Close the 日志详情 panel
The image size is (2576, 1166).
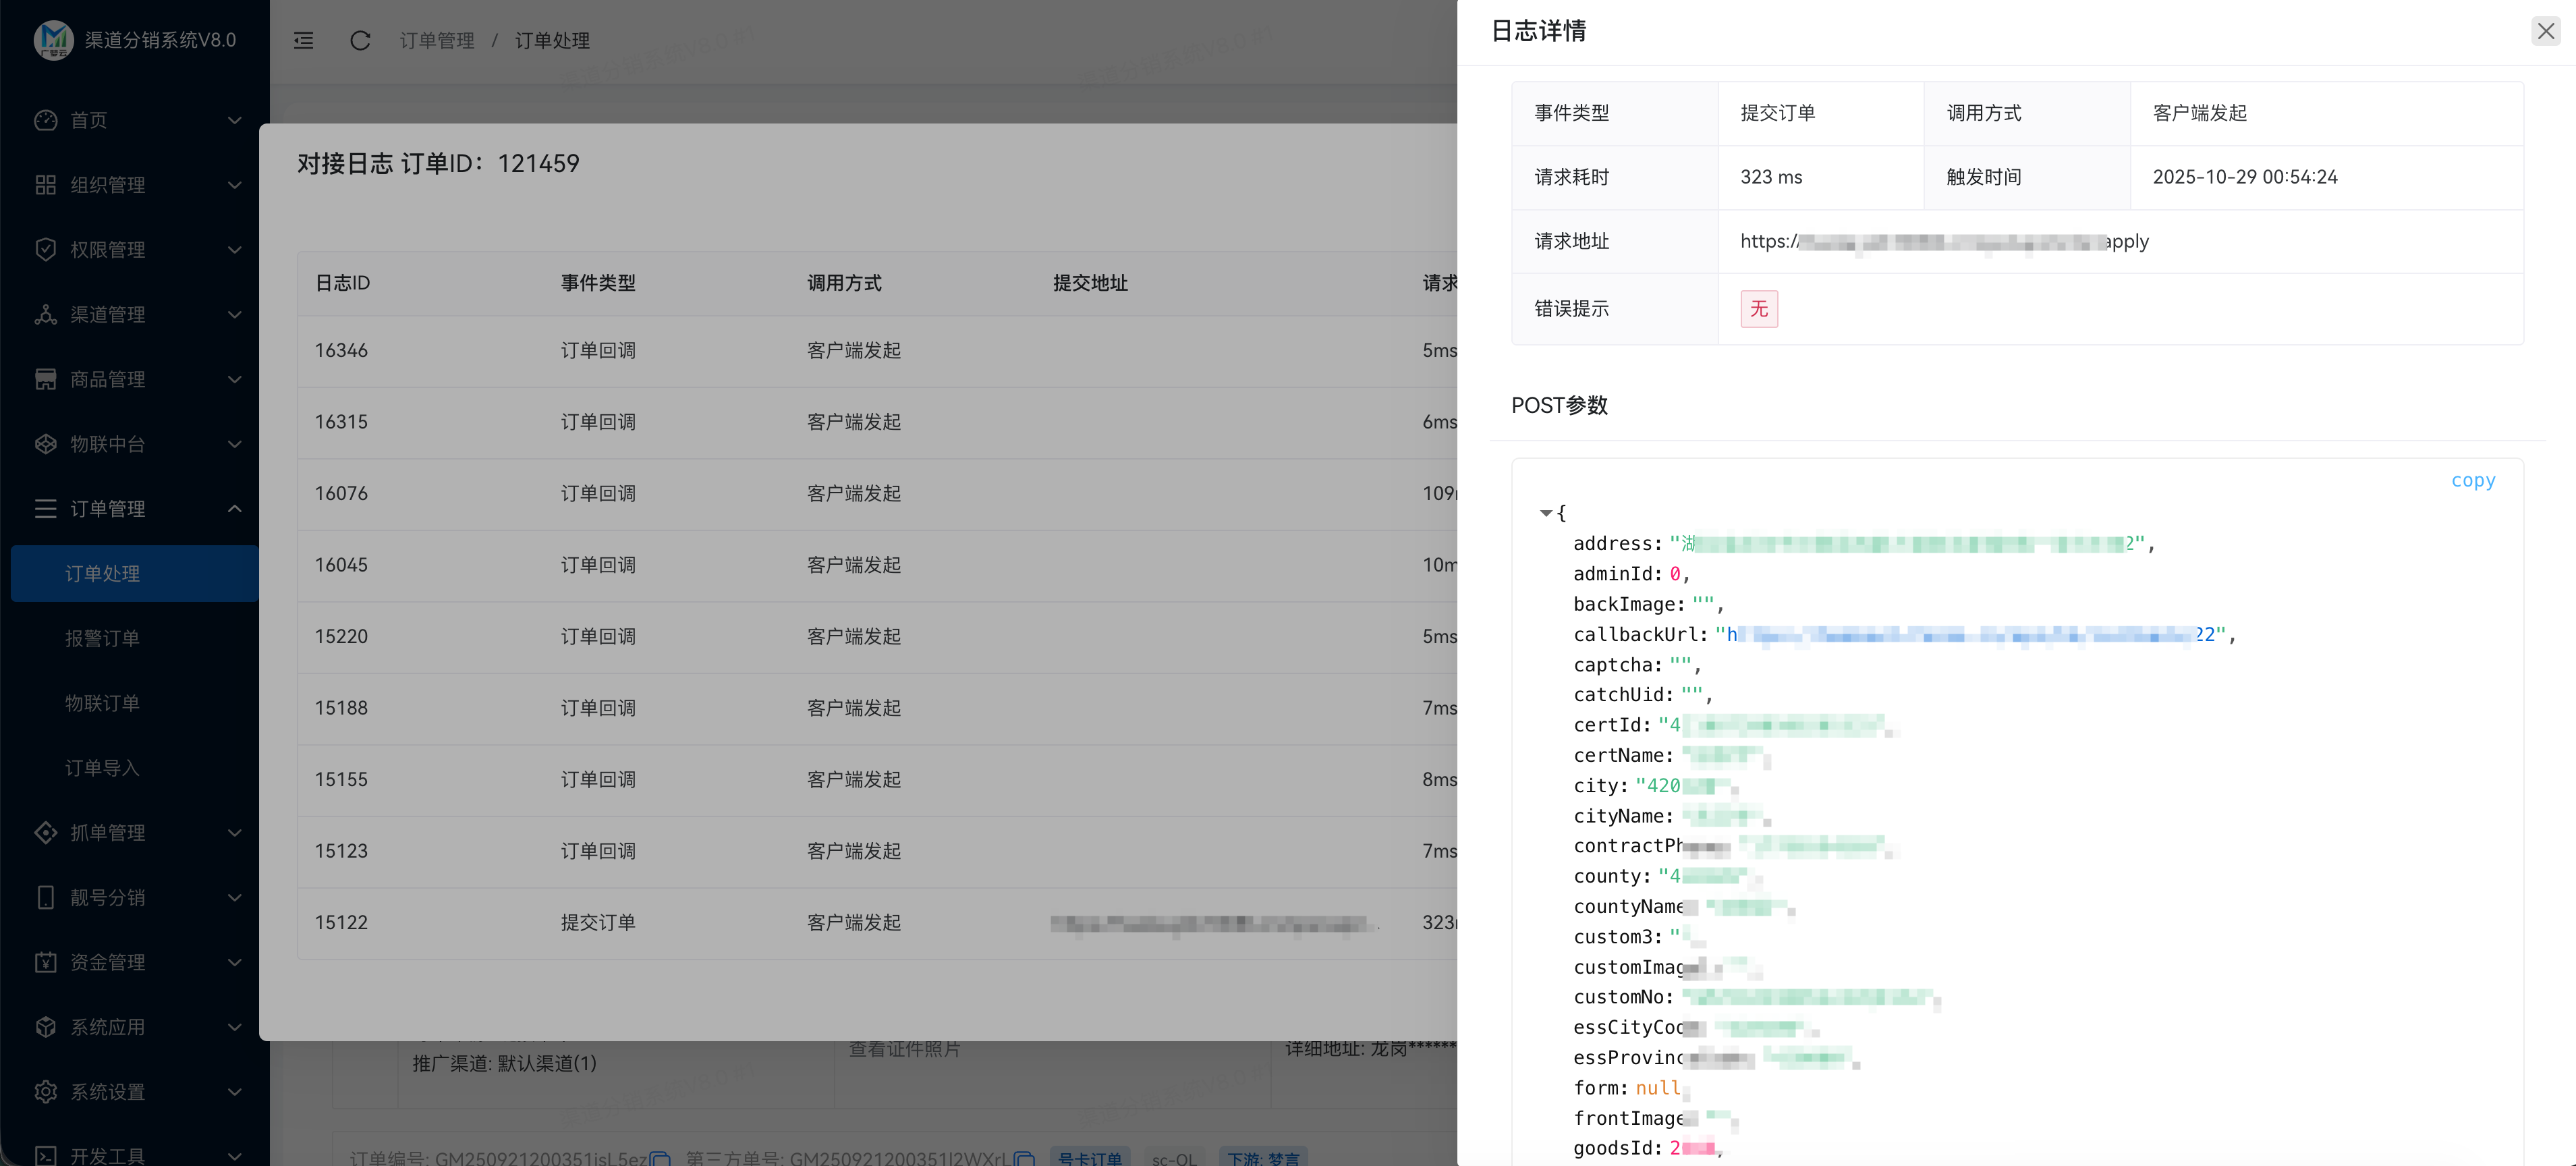coord(2545,31)
